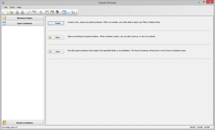
Task: Click the Scan description text
Action: point(127,51)
